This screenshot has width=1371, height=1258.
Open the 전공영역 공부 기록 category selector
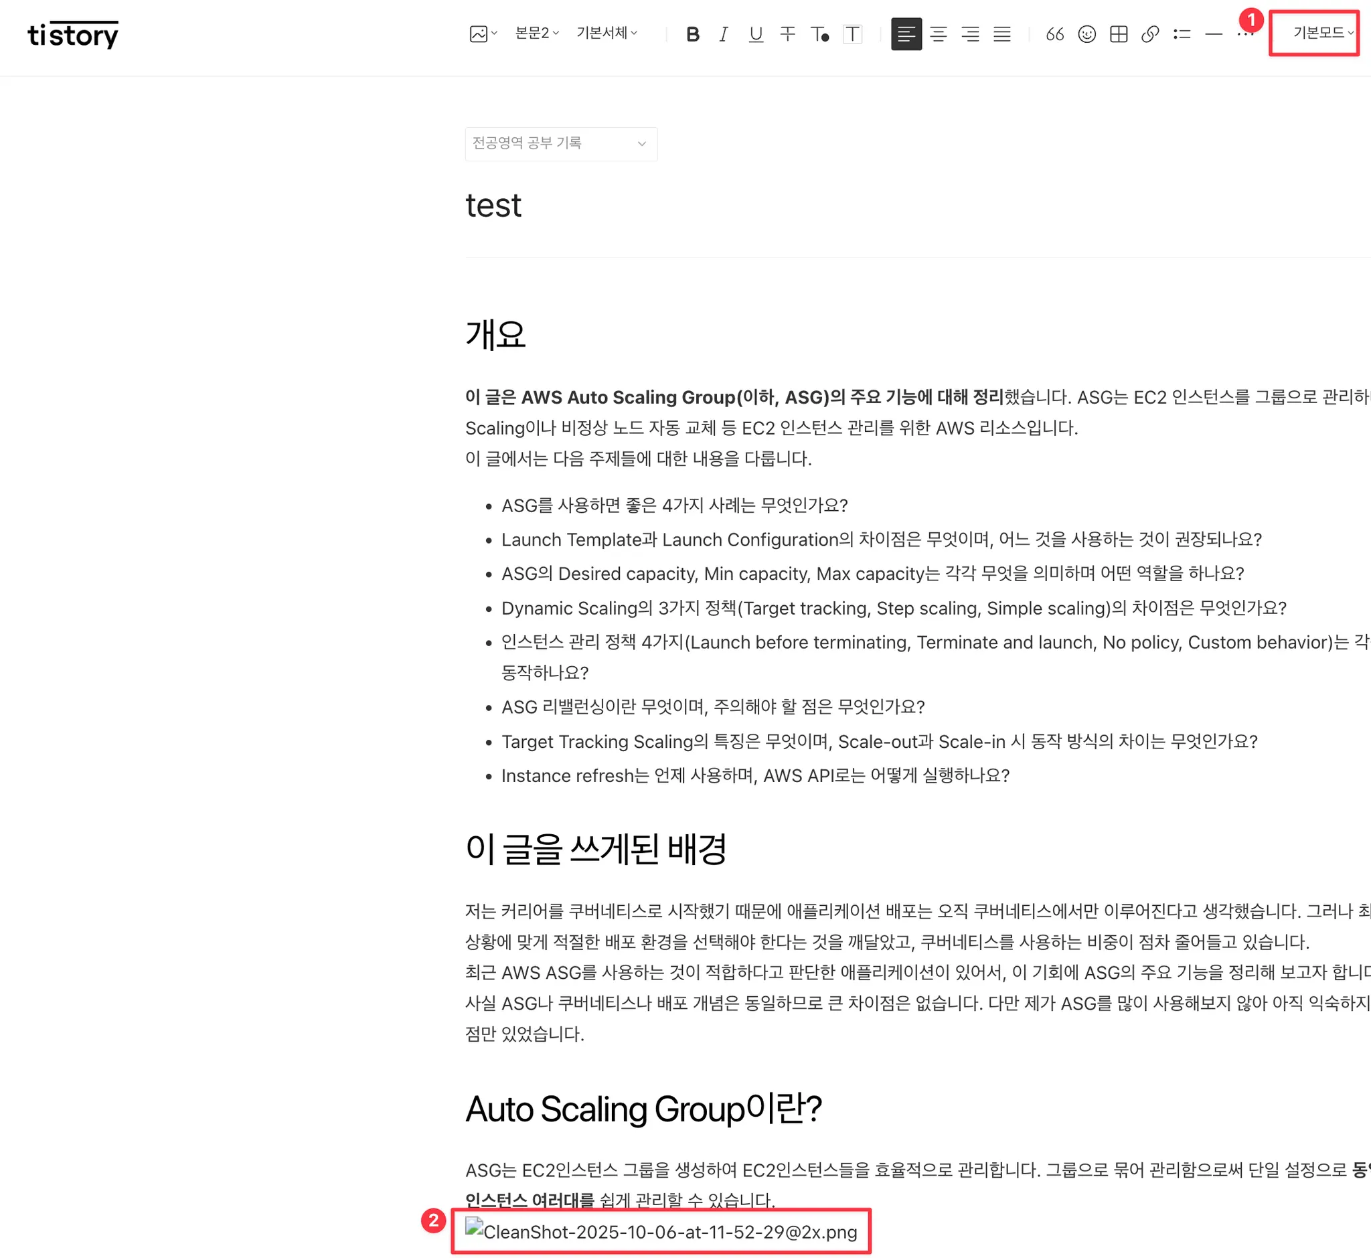click(560, 144)
